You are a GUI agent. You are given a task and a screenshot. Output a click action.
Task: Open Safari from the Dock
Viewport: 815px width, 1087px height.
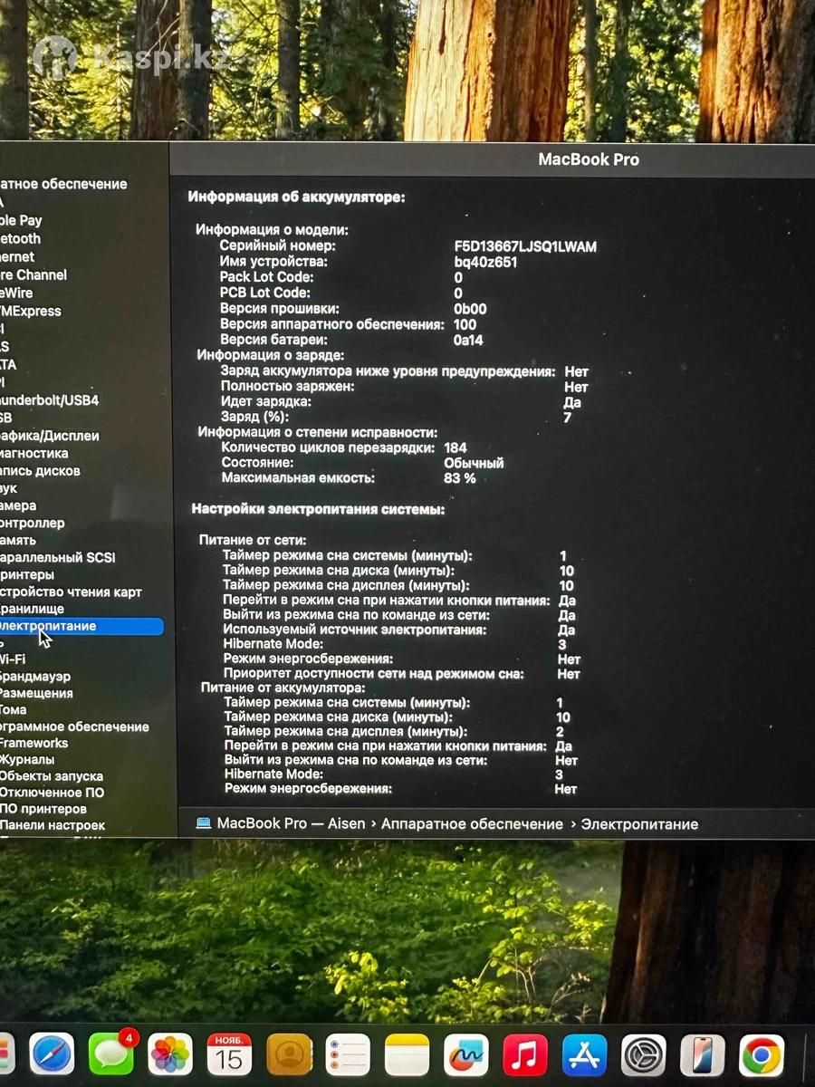pos(52,1054)
